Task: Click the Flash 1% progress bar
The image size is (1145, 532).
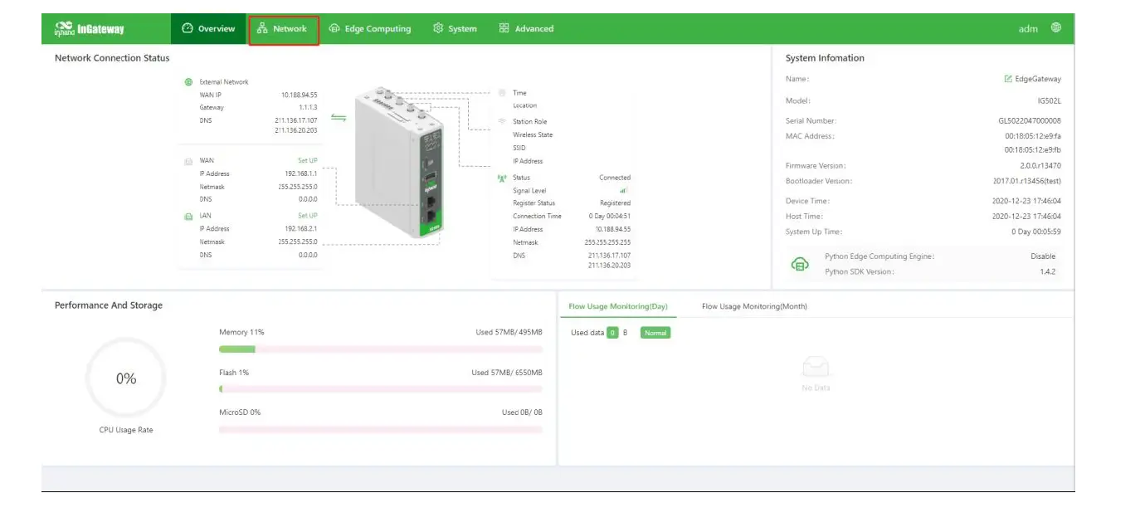Action: (381, 388)
